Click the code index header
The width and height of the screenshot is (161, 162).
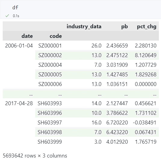click(x=56, y=36)
